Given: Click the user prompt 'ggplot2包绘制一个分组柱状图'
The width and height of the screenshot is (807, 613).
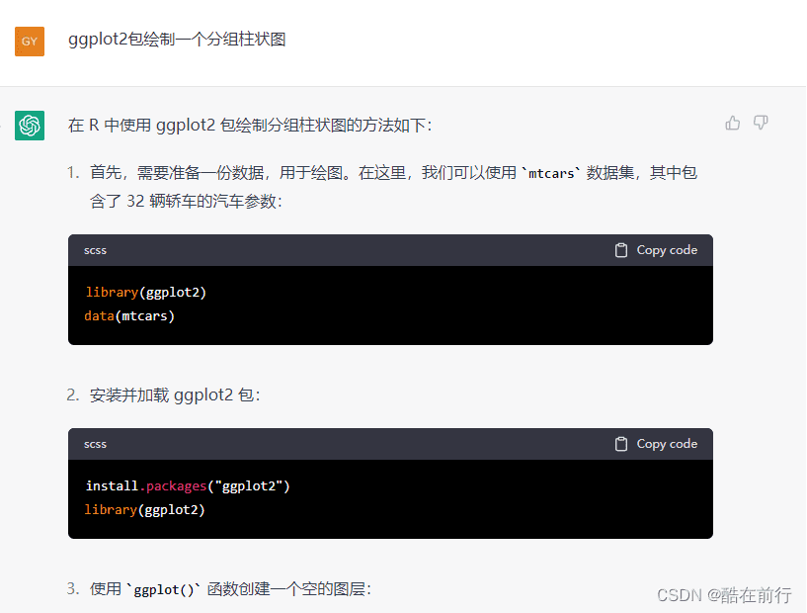Looking at the screenshot, I should (x=177, y=40).
